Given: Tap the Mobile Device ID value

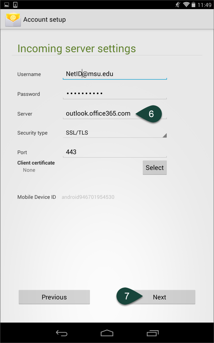Looking at the screenshot, I should (x=88, y=197).
